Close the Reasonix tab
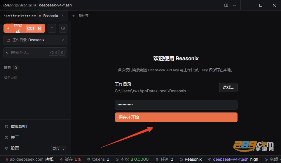 click(x=62, y=15)
